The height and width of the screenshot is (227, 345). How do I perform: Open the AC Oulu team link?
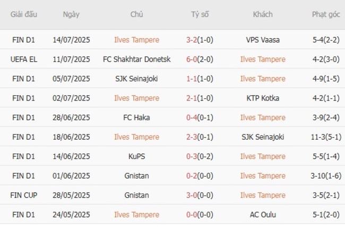tap(262, 215)
